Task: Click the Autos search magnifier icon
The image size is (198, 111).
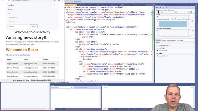Action: [x=71, y=88]
